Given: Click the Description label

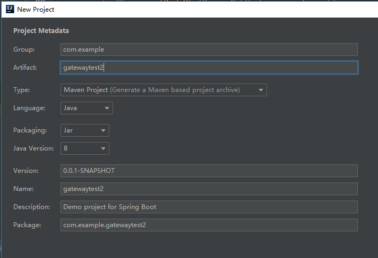Looking at the screenshot, I should click(32, 207).
